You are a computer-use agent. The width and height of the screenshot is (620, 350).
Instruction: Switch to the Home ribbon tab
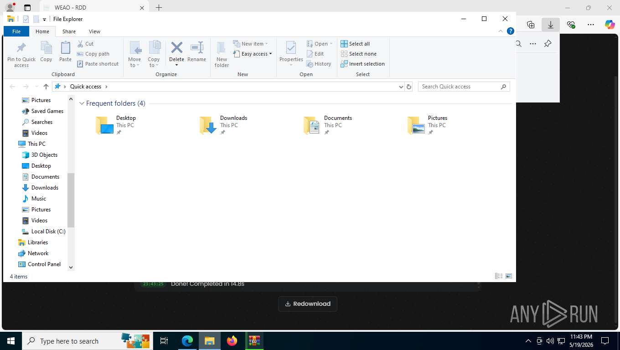coord(42,31)
